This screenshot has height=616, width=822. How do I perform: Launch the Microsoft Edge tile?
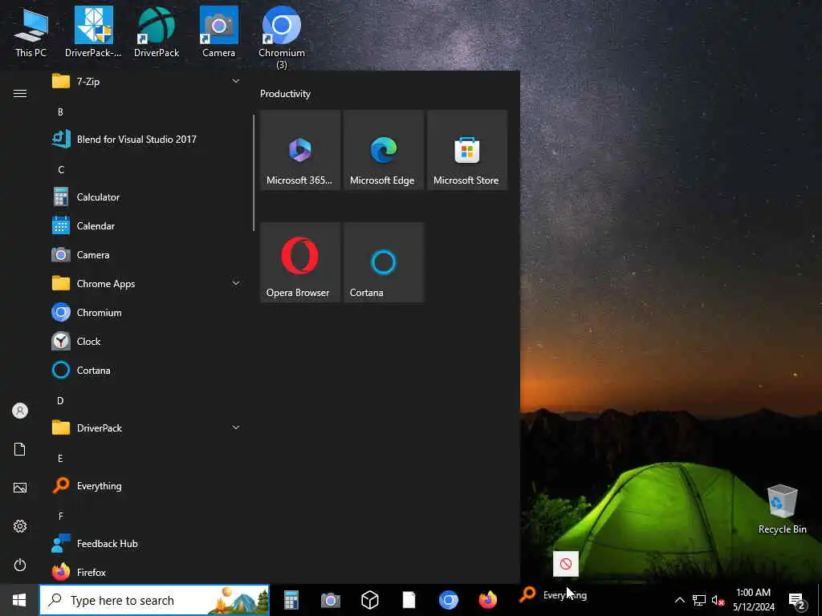pyautogui.click(x=384, y=150)
